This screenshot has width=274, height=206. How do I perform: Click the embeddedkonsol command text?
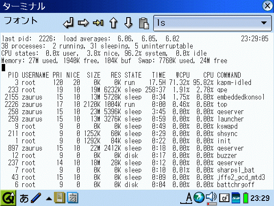coord(241,97)
